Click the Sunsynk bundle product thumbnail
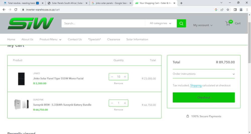 pos(21,104)
